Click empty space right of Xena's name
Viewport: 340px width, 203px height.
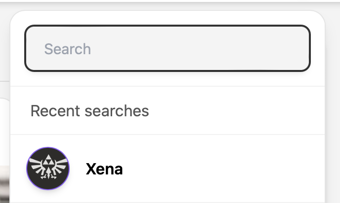[222, 169]
